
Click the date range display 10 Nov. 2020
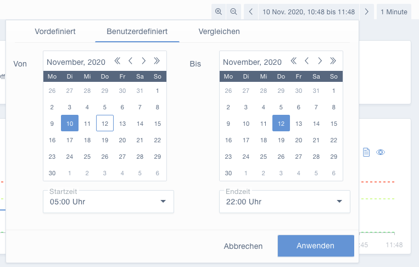[x=309, y=12]
